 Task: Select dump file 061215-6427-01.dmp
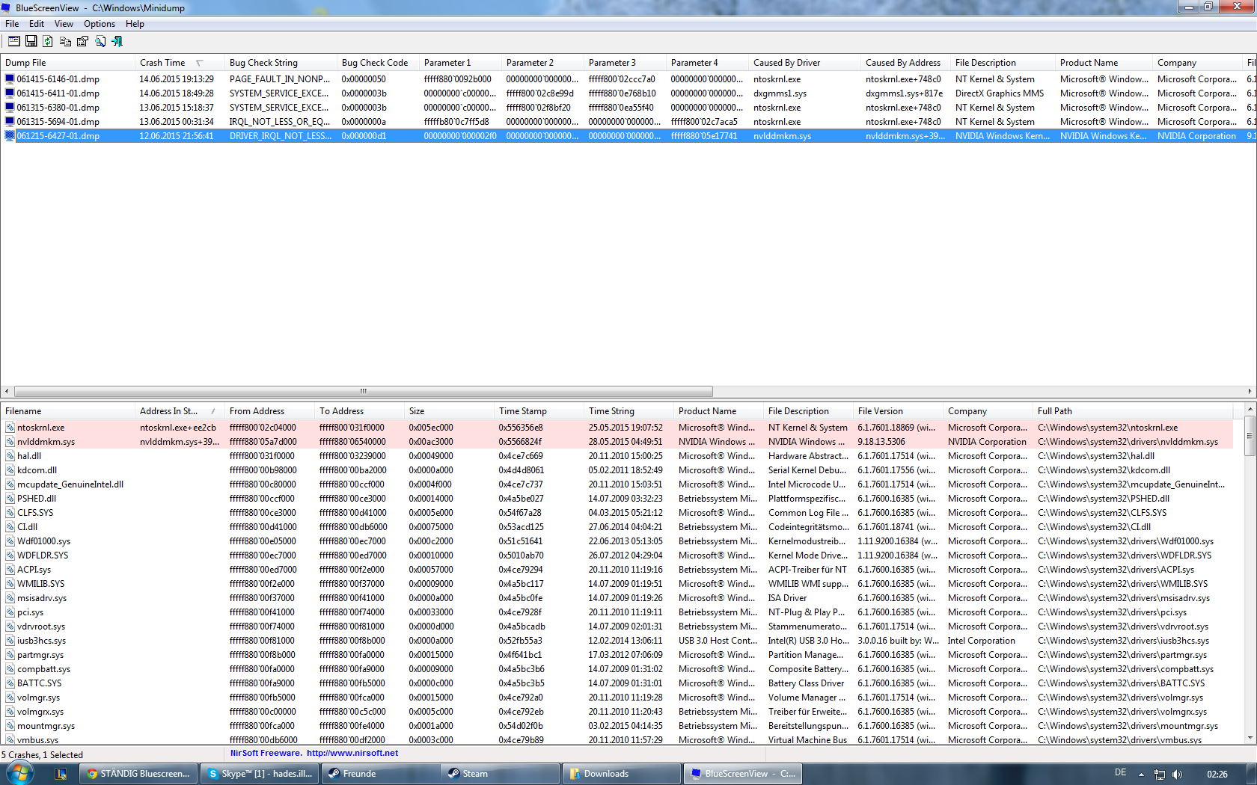(58, 136)
